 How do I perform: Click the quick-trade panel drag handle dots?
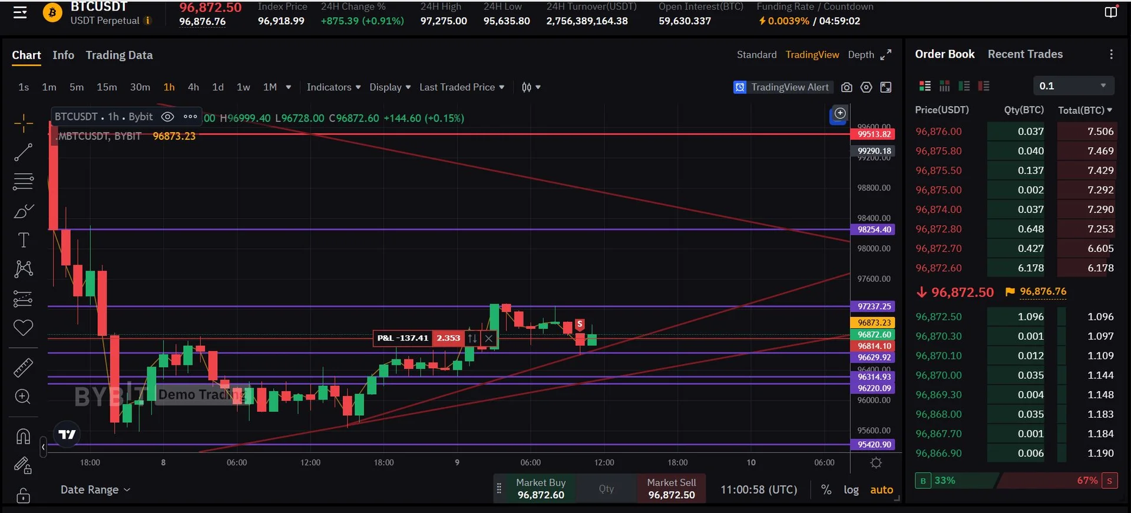[499, 488]
